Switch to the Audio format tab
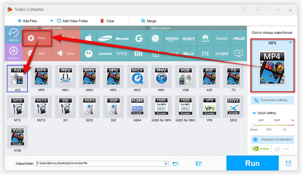 (66, 54)
